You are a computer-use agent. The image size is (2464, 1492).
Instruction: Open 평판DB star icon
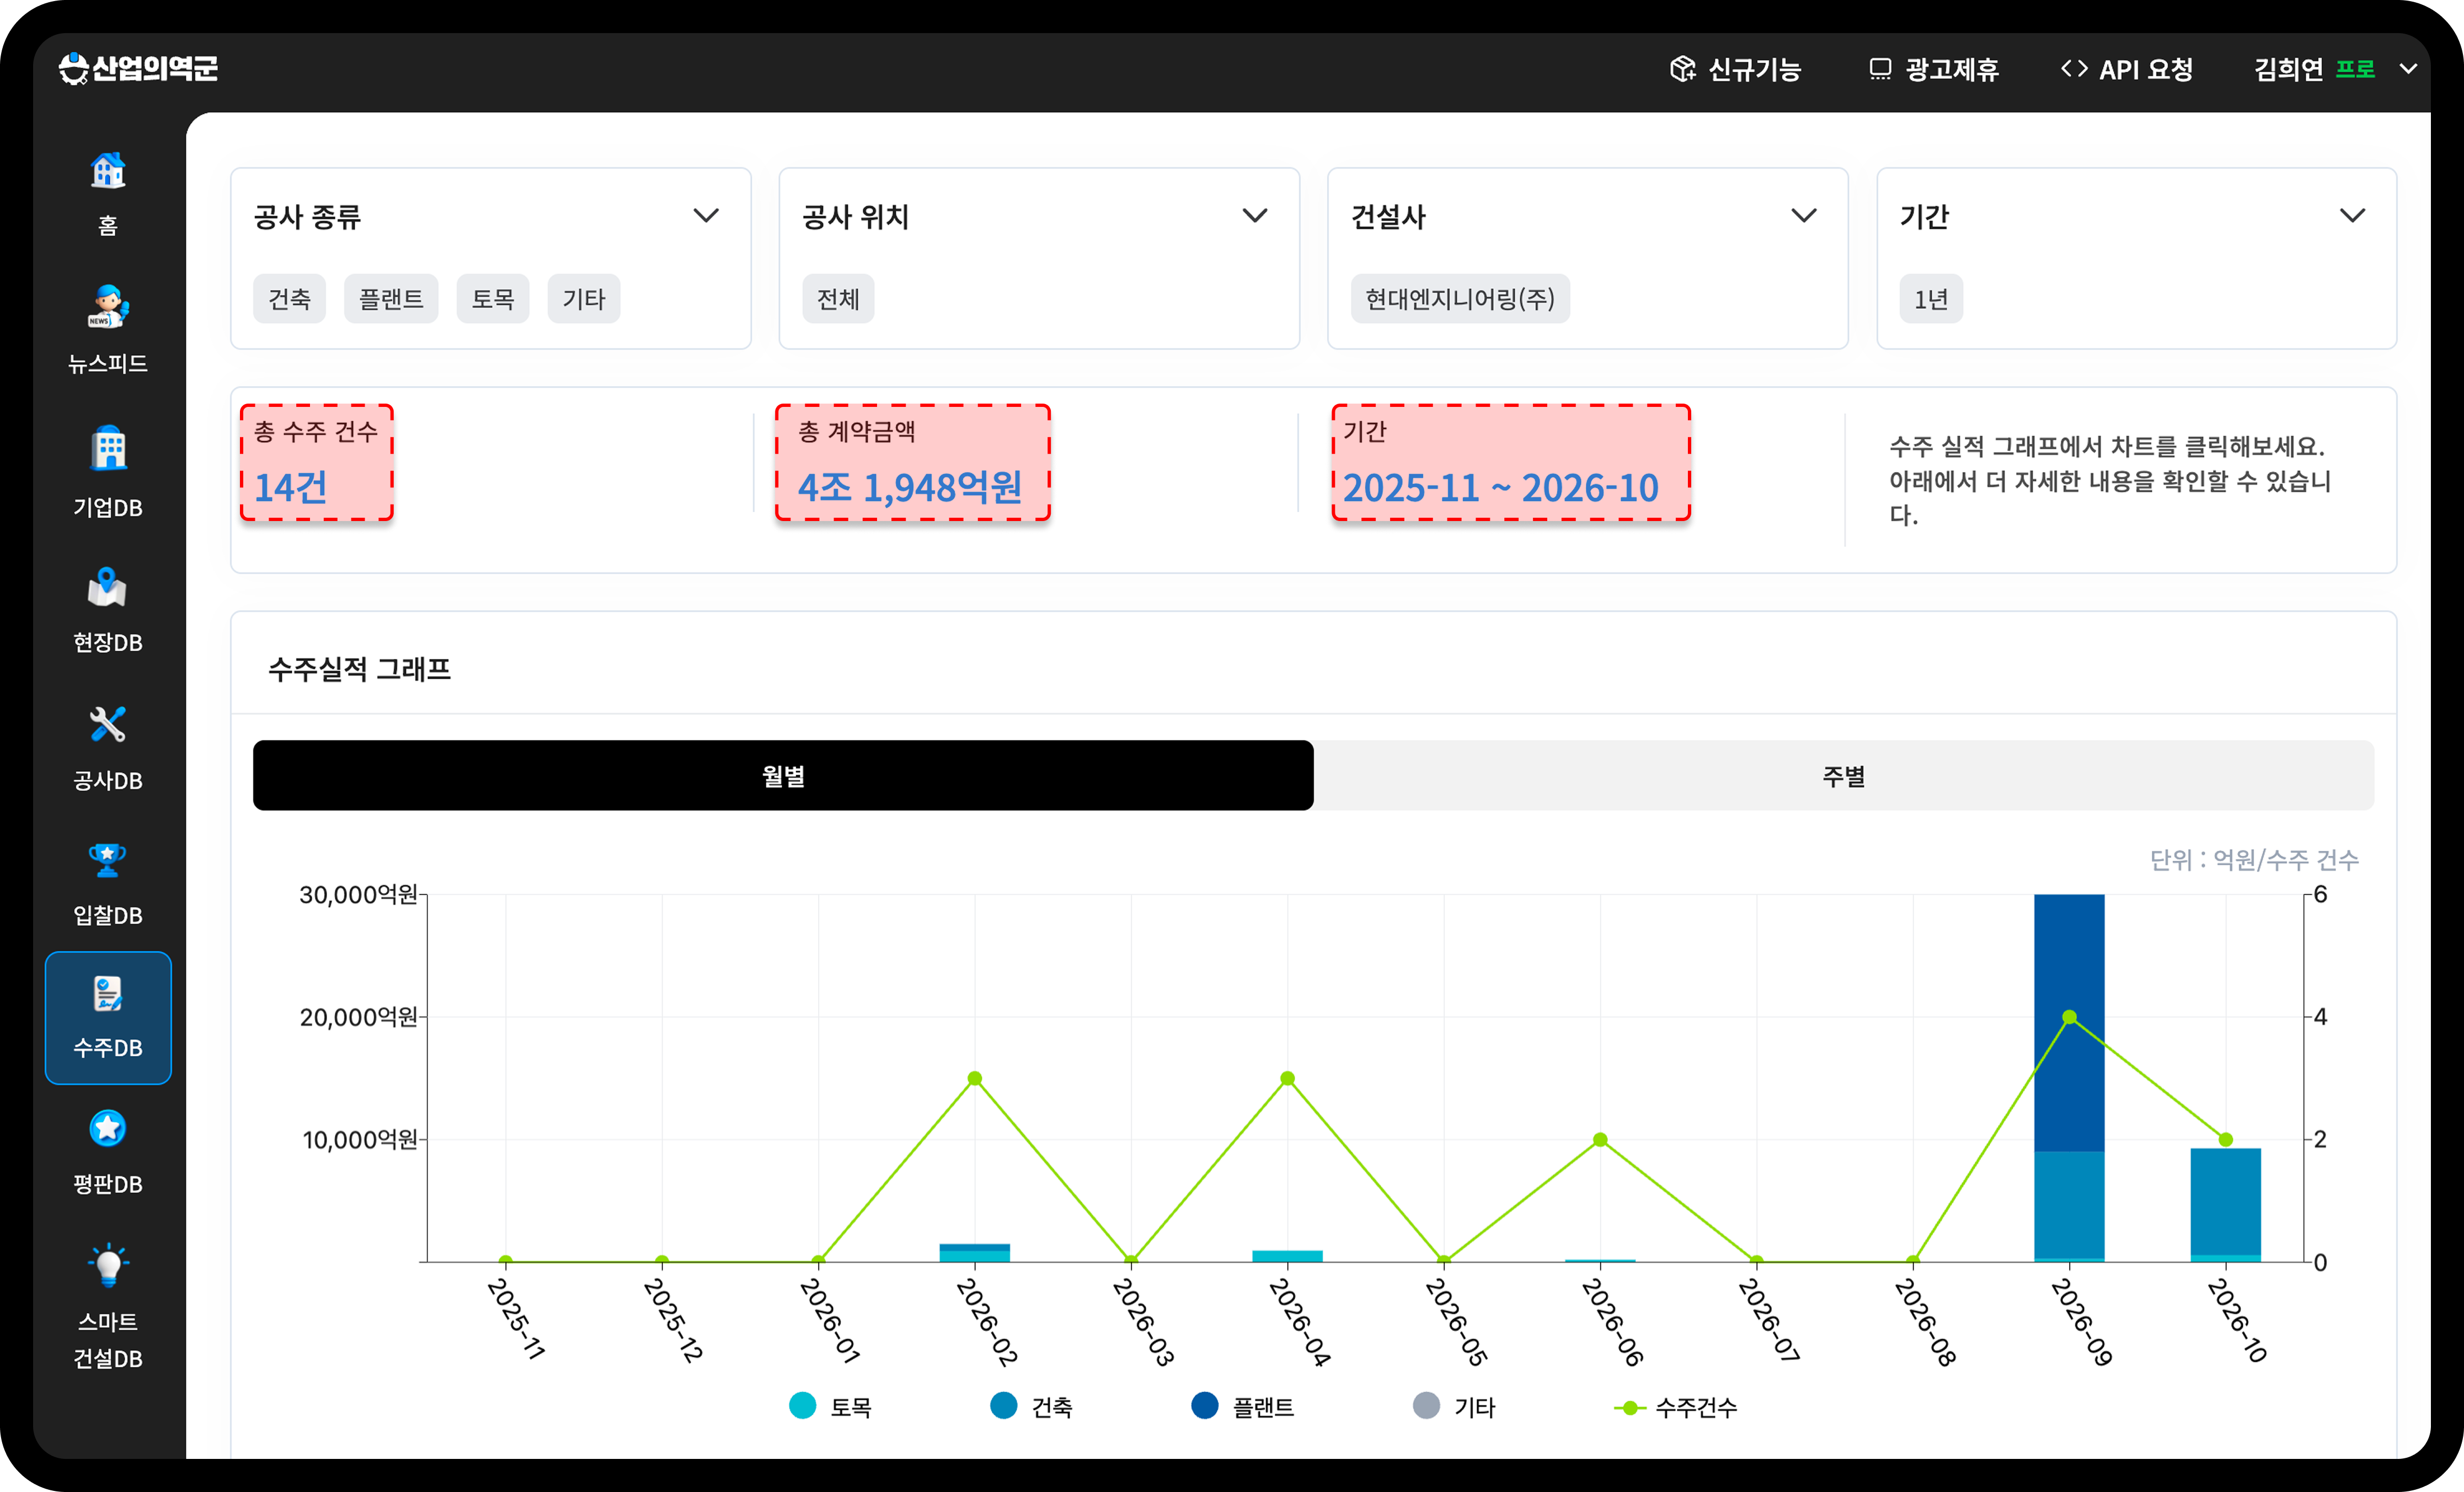[x=108, y=1129]
